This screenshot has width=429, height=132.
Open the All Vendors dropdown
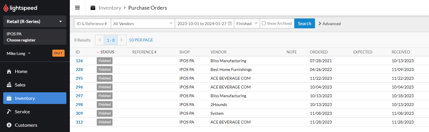pyautogui.click(x=143, y=24)
